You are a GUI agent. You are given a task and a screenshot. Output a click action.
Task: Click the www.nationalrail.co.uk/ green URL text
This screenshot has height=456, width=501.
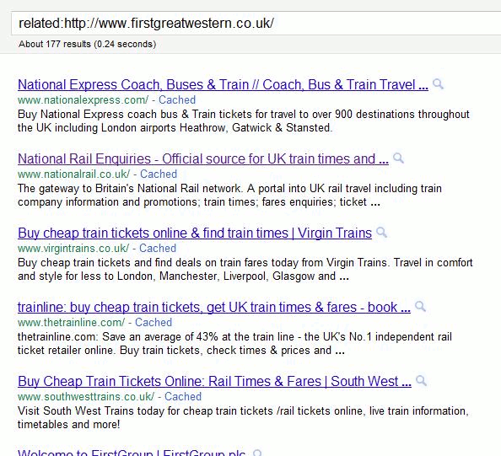(74, 174)
